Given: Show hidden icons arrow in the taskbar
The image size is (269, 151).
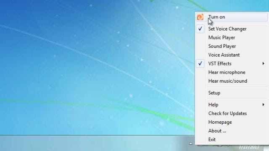Looking at the screenshot, I should pyautogui.click(x=190, y=143).
